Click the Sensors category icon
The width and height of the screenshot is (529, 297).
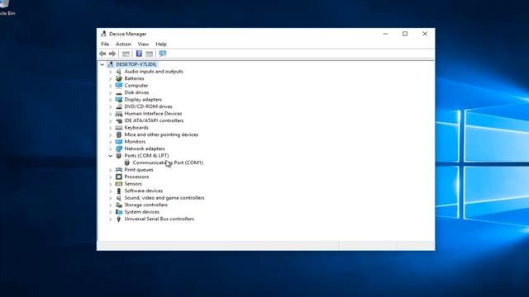(119, 184)
